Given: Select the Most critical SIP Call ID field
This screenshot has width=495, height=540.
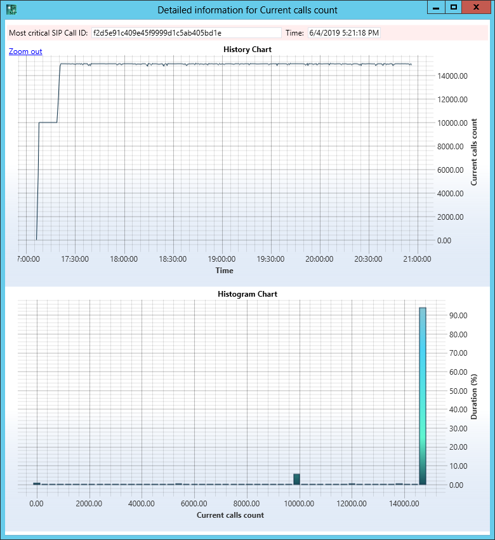Looking at the screenshot, I should (187, 33).
